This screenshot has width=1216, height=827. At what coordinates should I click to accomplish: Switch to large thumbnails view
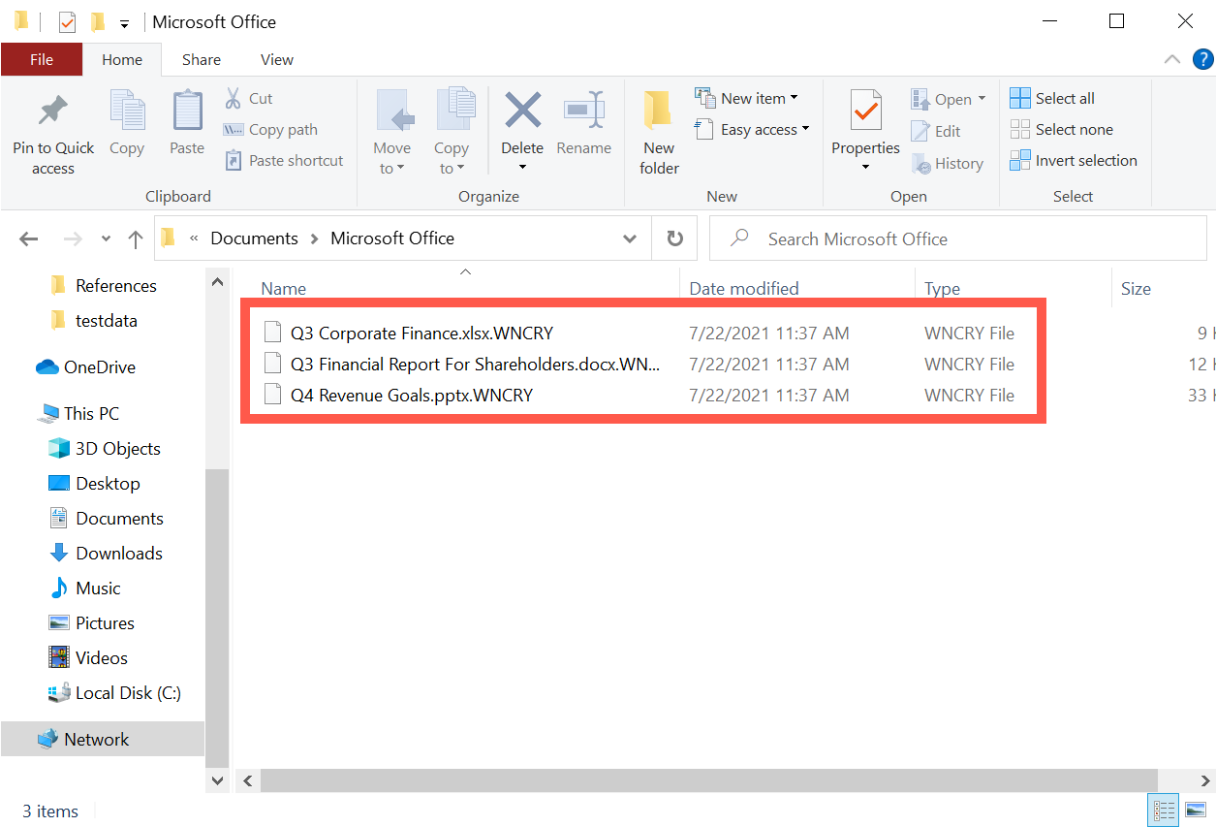(x=1197, y=811)
